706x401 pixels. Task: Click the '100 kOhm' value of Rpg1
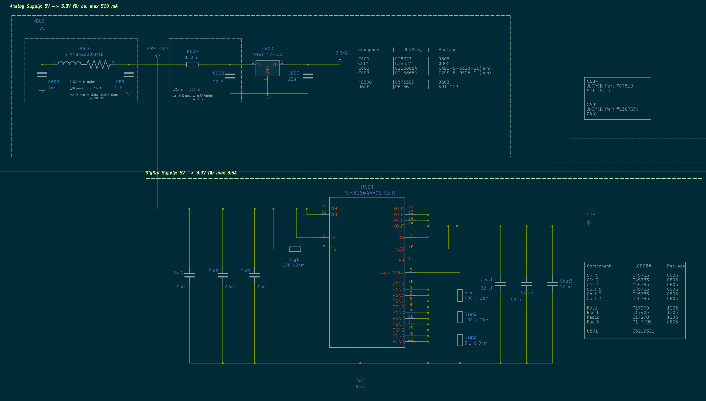point(294,265)
